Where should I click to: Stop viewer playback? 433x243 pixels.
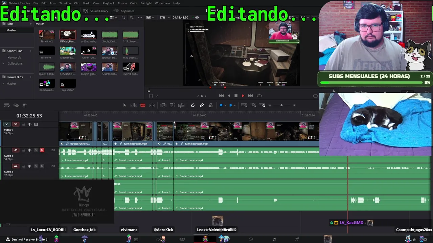coord(236,96)
